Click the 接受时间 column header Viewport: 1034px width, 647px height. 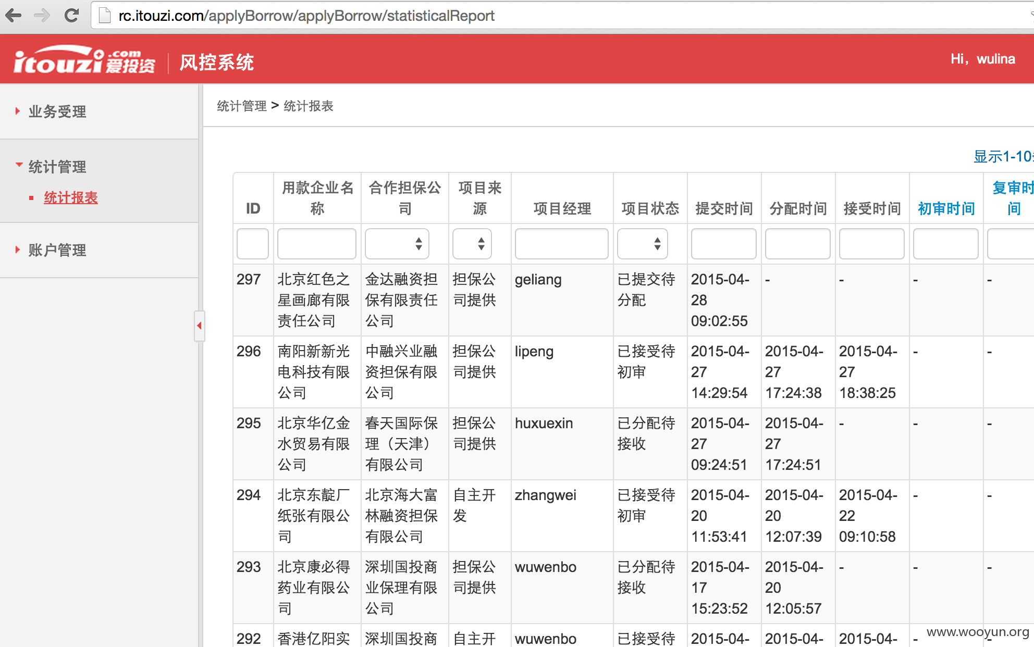872,209
